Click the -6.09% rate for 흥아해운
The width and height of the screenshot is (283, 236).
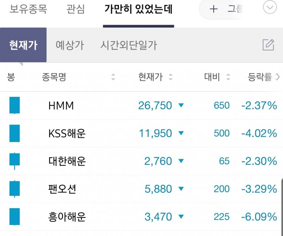pos(259,217)
